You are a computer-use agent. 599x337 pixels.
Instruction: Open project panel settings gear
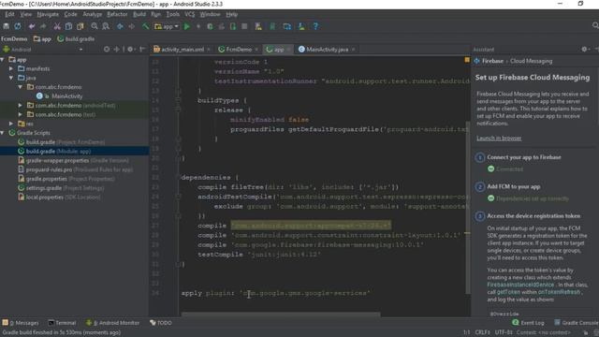click(130, 50)
